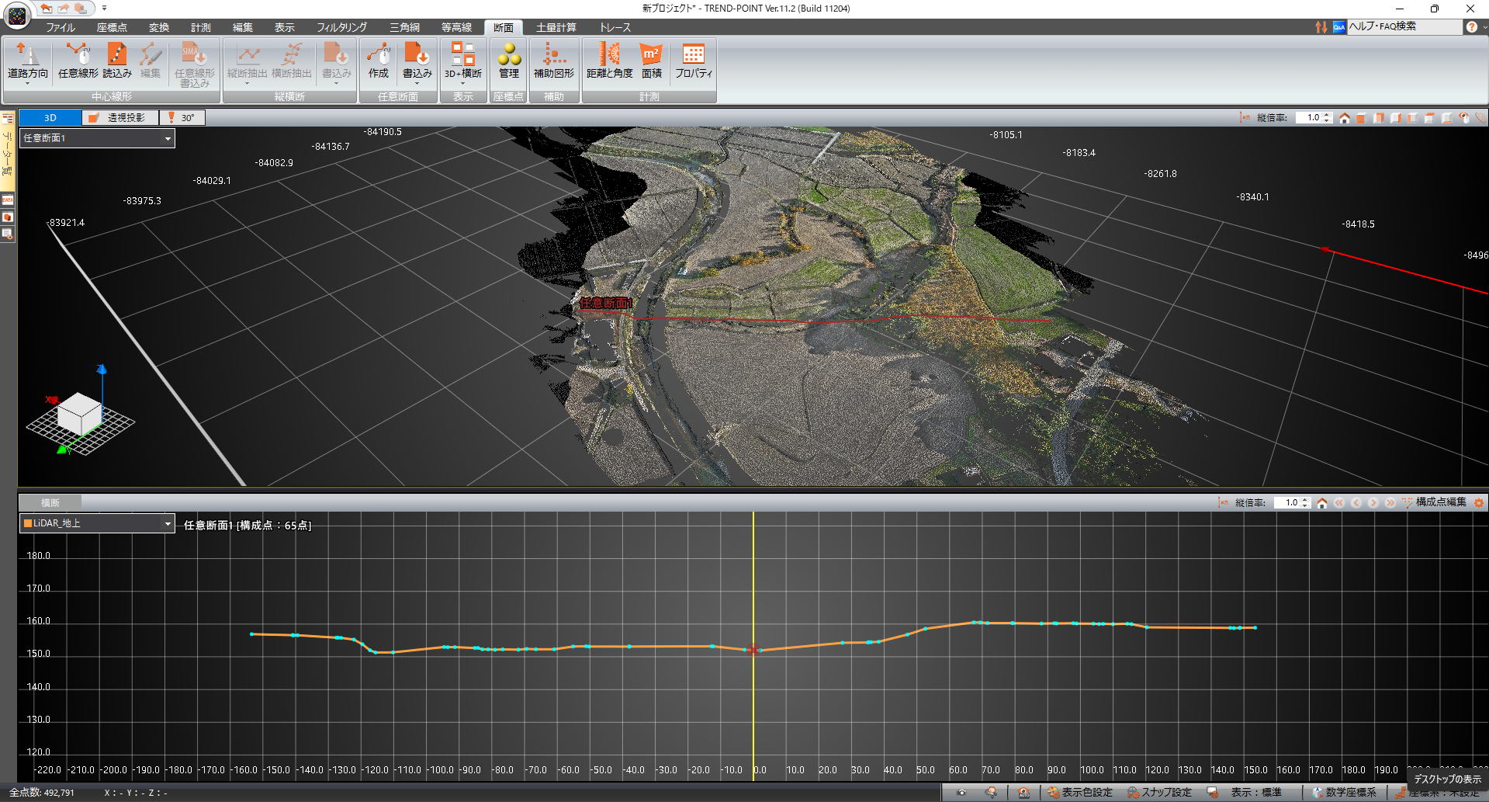
Task: Click the Q&A icon beside help search
Action: pos(1338,27)
